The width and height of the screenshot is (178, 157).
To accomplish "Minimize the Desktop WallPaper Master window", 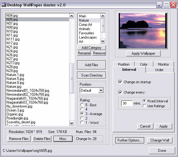I will pyautogui.click(x=159, y=5).
